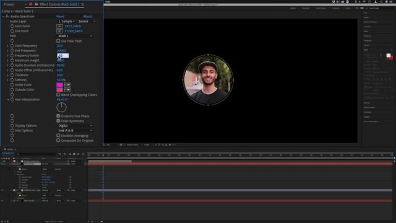
Task: Toggle stopwatch for Display Options
Action: pyautogui.click(x=12, y=126)
